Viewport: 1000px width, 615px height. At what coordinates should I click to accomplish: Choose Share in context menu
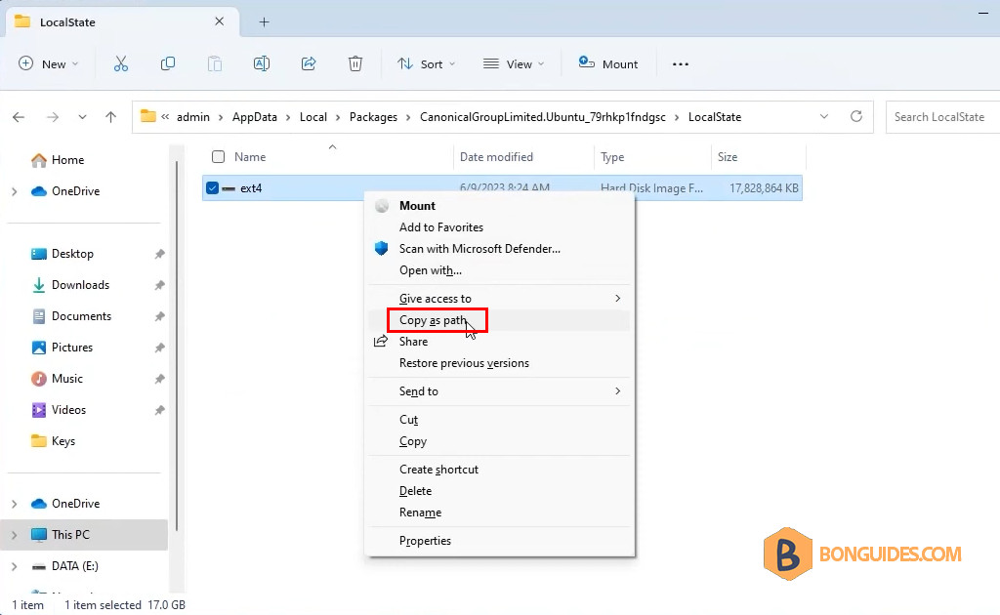pos(499,342)
